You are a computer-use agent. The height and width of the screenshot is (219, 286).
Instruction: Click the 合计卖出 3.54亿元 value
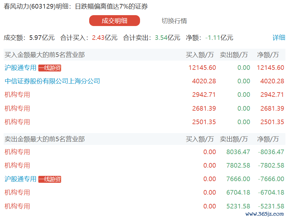tap(167, 38)
